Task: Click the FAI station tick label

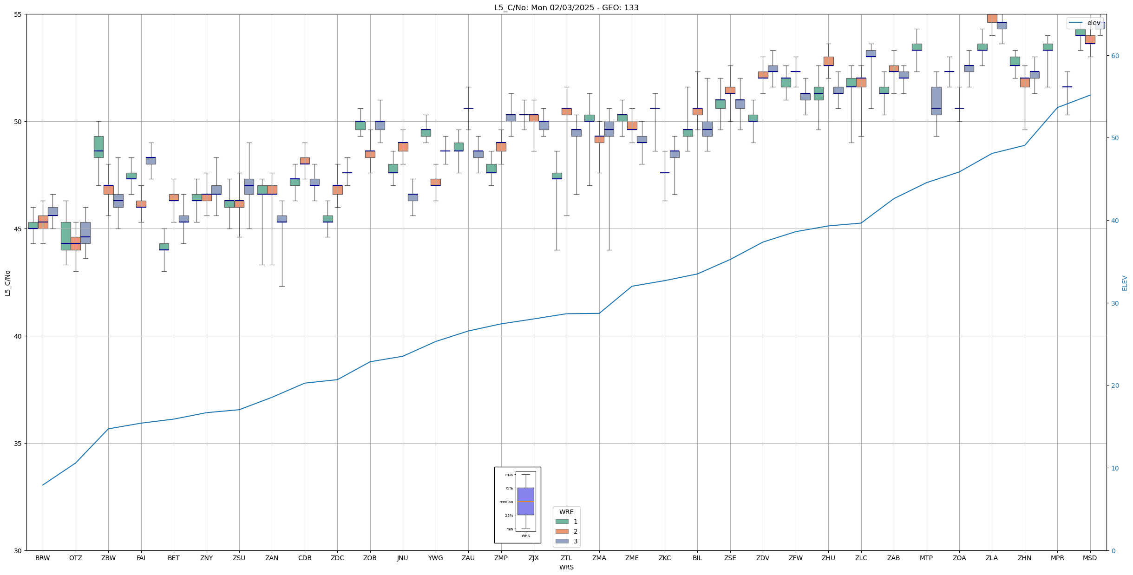Action: tap(141, 558)
